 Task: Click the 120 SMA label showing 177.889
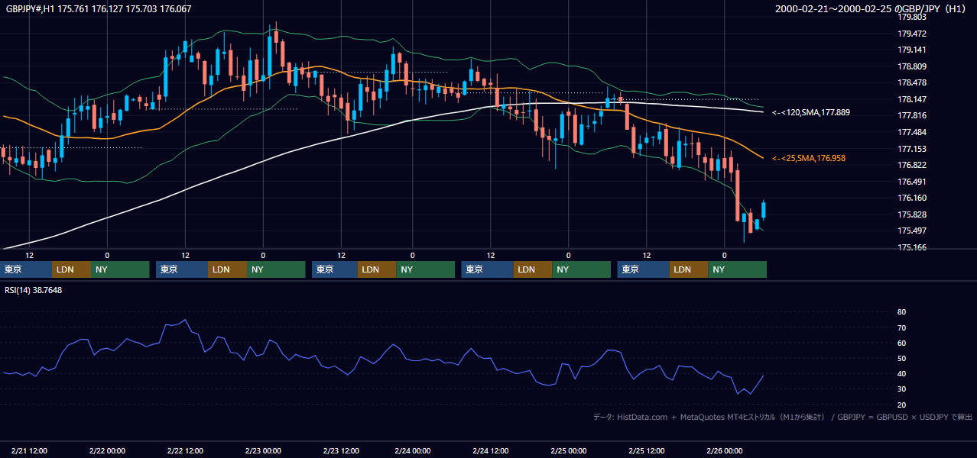click(811, 112)
